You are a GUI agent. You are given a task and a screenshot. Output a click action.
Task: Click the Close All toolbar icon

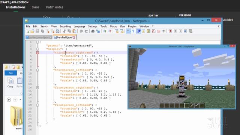(52, 31)
